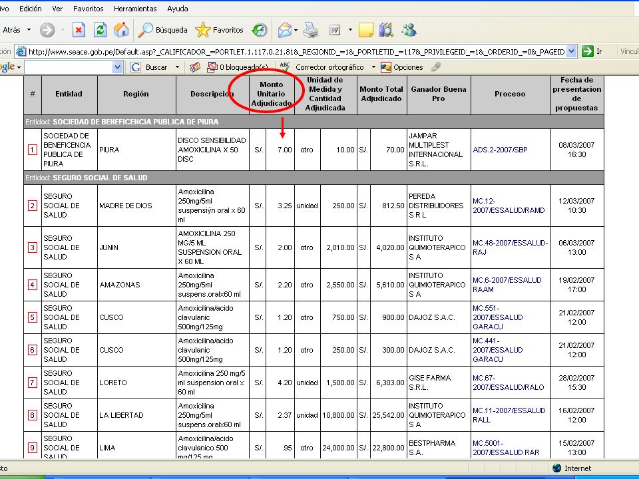Open Corrector ortográfico dropdown arrow
The height and width of the screenshot is (479, 639).
[373, 67]
